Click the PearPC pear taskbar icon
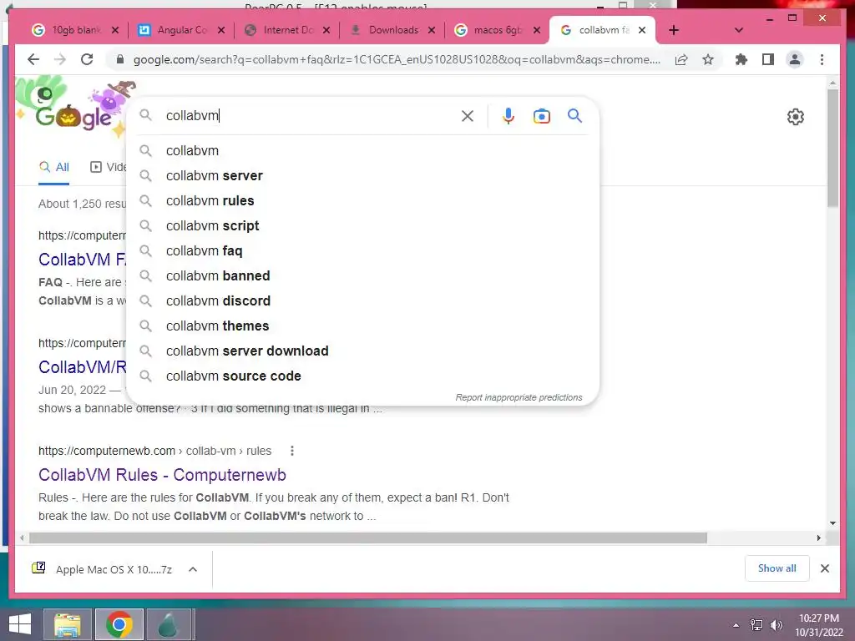Image resolution: width=855 pixels, height=641 pixels. (x=169, y=624)
